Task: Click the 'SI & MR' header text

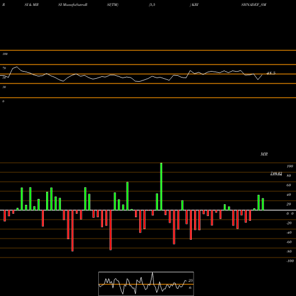Action: coord(31,5)
